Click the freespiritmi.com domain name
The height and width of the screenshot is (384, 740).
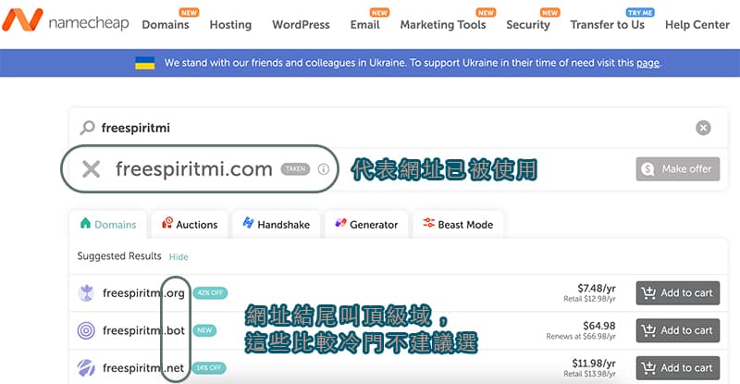click(194, 169)
